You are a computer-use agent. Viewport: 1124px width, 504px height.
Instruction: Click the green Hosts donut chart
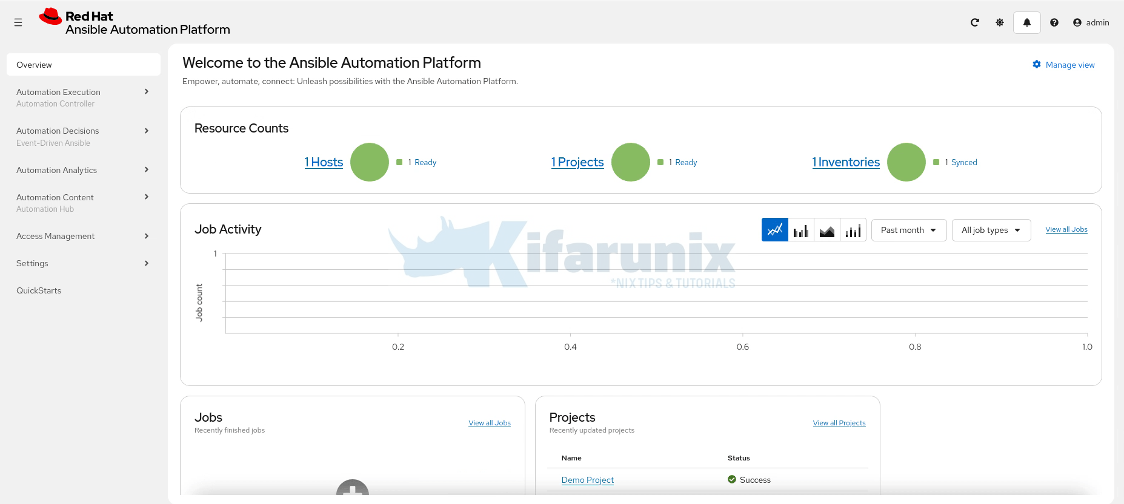[370, 162]
